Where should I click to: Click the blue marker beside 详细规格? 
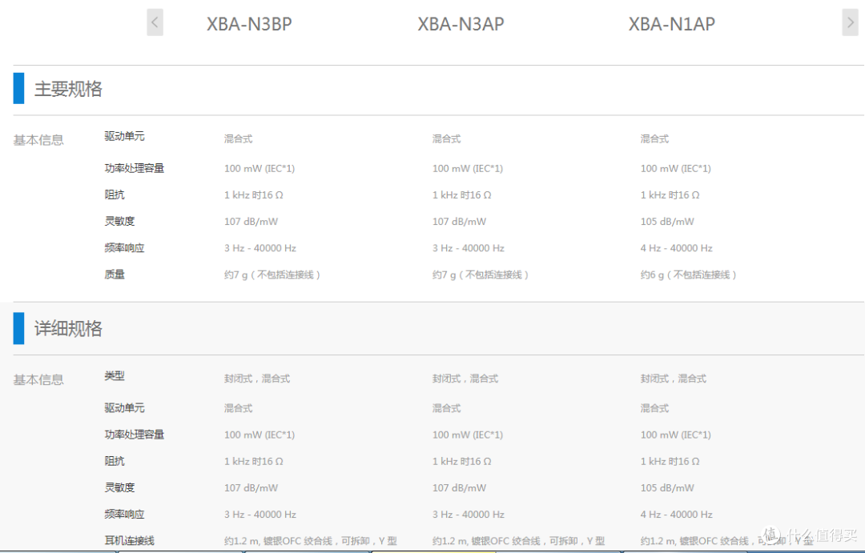point(18,328)
